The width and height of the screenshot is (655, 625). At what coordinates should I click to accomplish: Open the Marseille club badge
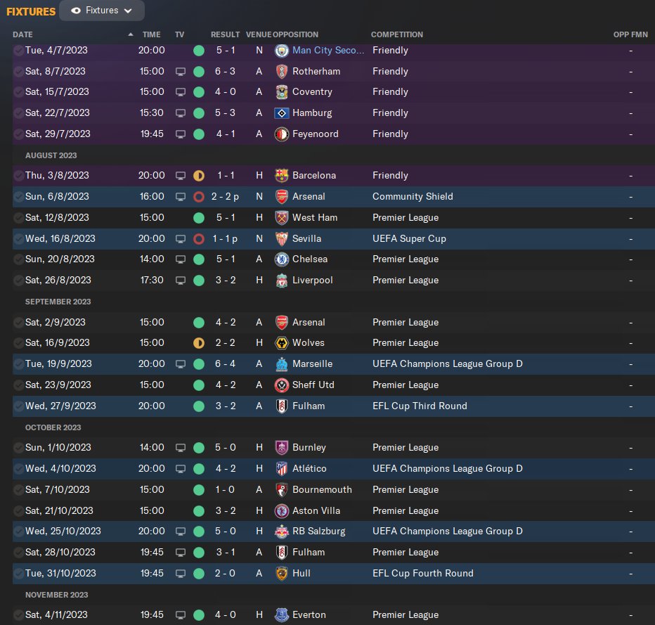pyautogui.click(x=282, y=364)
